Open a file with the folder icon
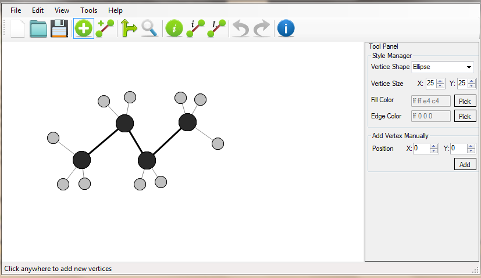 click(38, 29)
